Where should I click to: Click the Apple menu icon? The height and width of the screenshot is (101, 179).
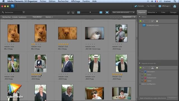click(x=4, y=1)
